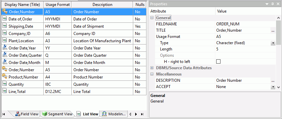Click the properties grid scrollbar thumb
282x119 pixels.
pyautogui.click(x=278, y=33)
